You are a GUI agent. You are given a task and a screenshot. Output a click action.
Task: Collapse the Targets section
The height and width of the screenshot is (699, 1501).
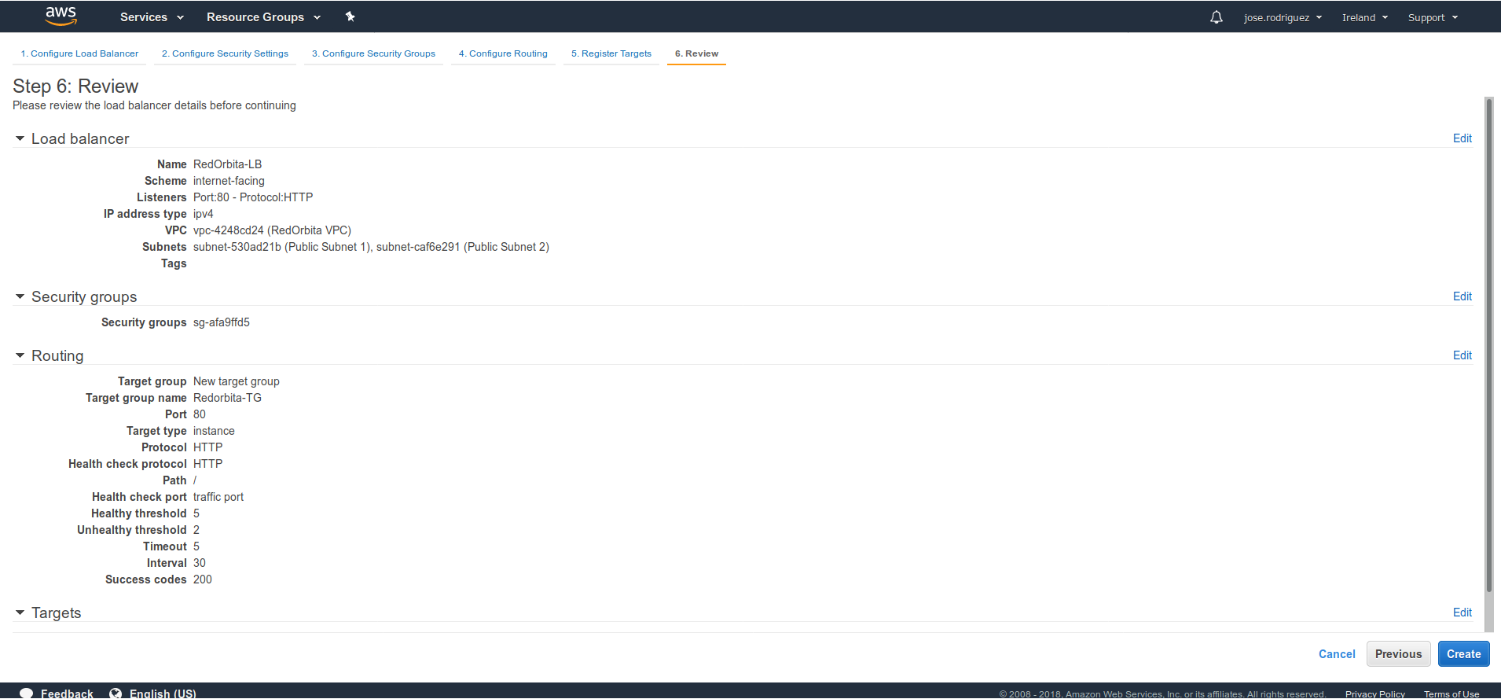[x=20, y=613]
